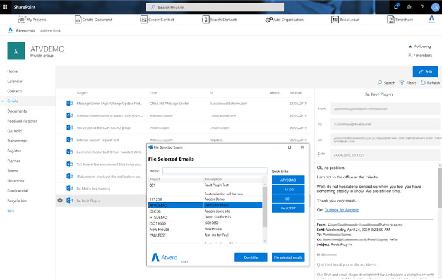Open the Book Leave tool
Image resolution: width=442 pixels, height=279 pixels.
pos(335,20)
